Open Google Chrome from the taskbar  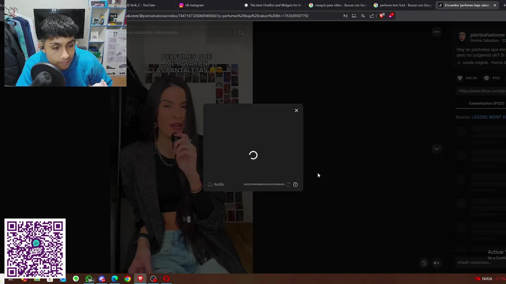tap(127, 279)
